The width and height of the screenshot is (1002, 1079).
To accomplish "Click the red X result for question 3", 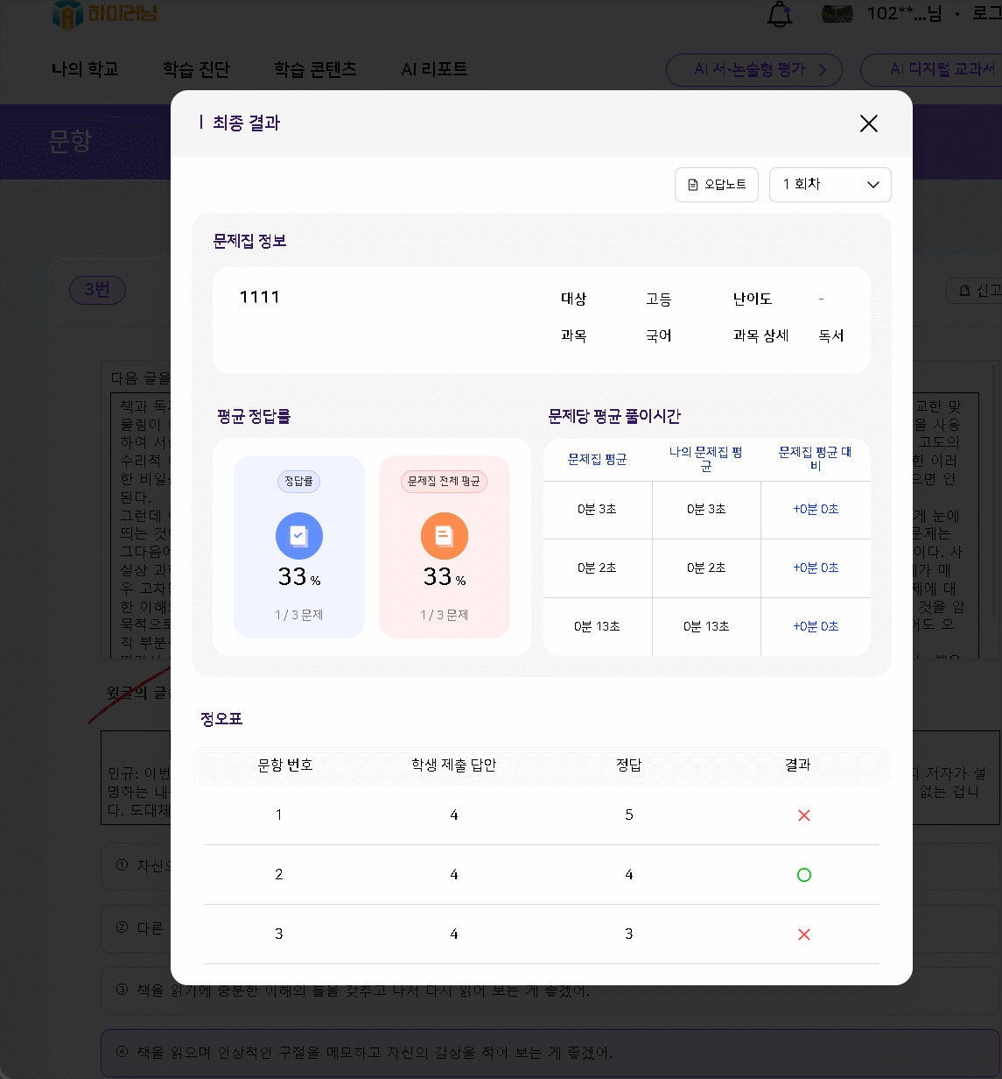I will 804,934.
